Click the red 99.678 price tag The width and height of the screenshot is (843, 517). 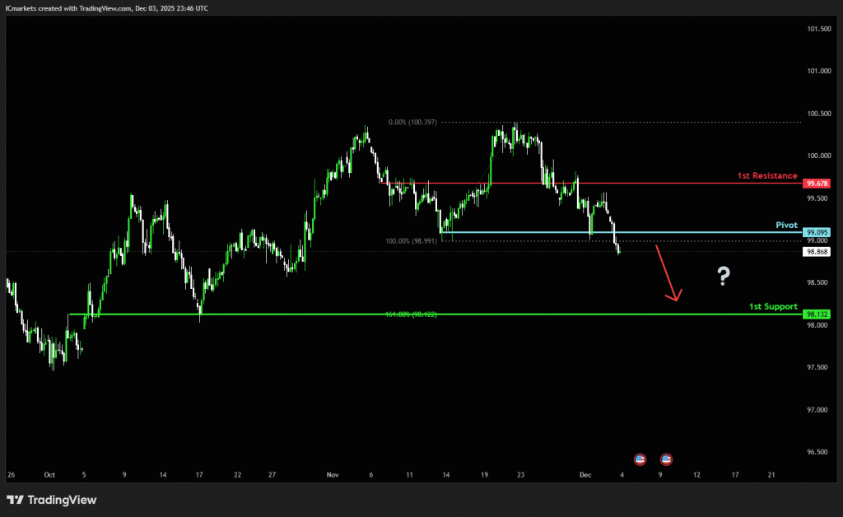point(817,184)
